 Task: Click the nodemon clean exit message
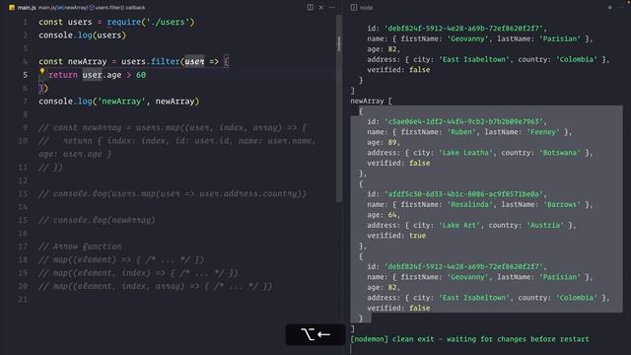coord(469,339)
